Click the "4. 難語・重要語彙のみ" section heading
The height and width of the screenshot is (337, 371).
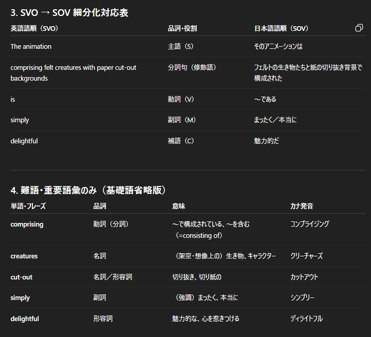(x=88, y=190)
